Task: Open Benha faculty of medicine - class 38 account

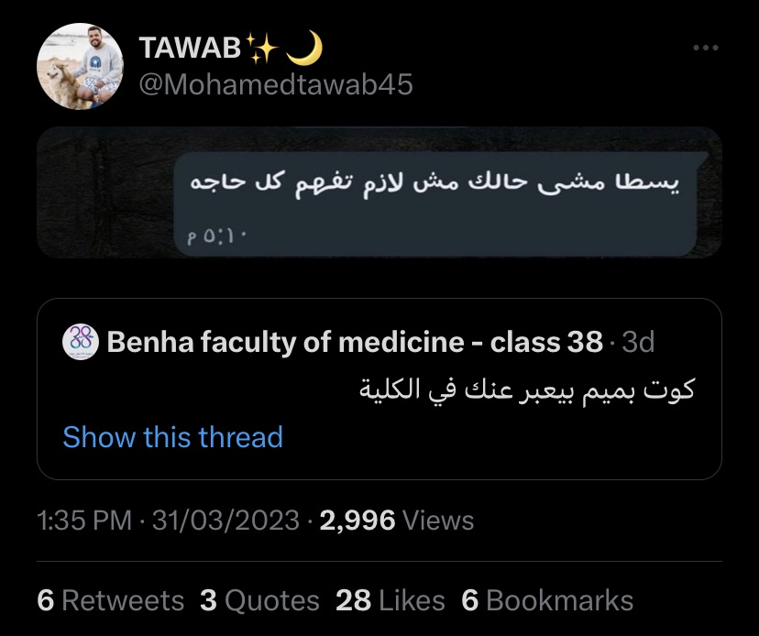Action: point(355,342)
